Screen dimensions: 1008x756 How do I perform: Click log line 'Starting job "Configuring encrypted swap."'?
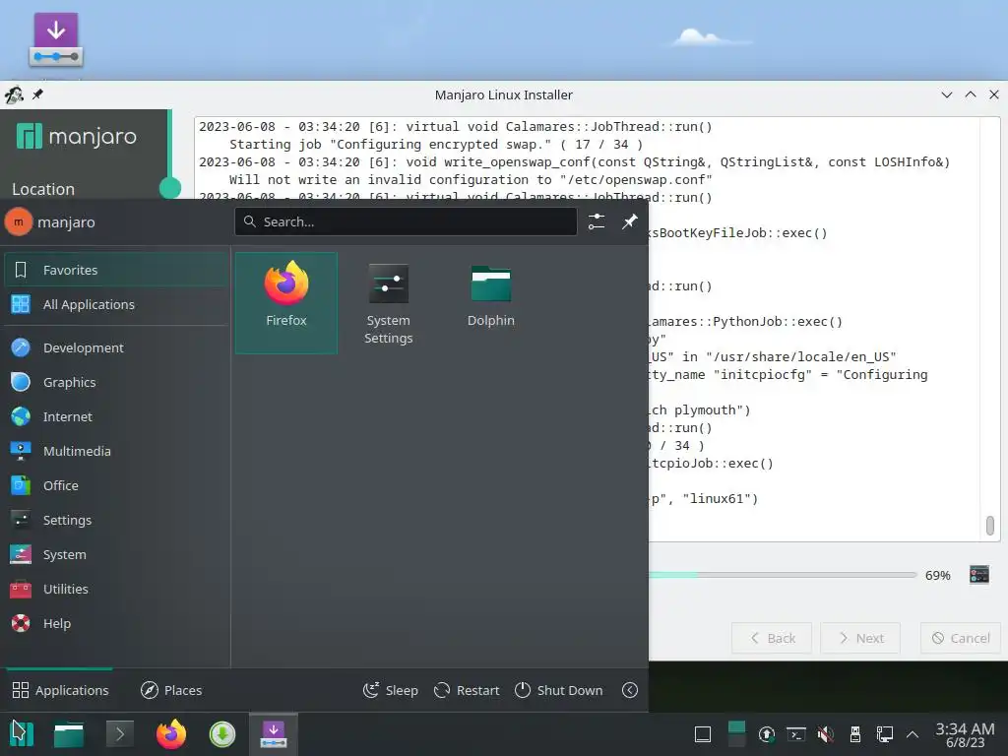(x=436, y=145)
